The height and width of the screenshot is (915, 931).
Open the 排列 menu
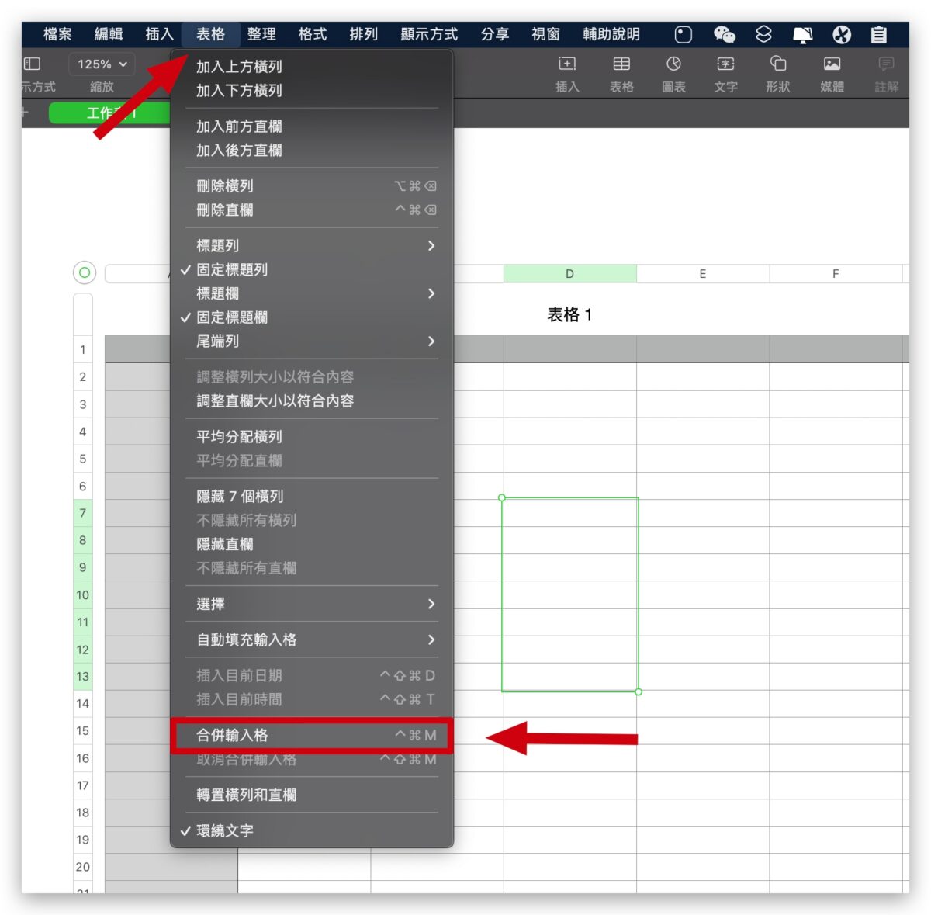tap(363, 34)
